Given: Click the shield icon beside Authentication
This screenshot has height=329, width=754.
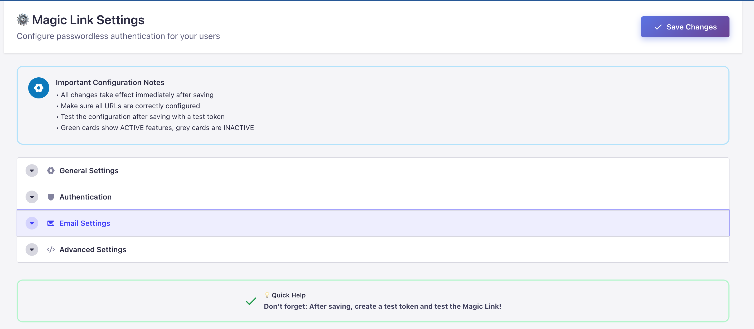Looking at the screenshot, I should click(51, 197).
